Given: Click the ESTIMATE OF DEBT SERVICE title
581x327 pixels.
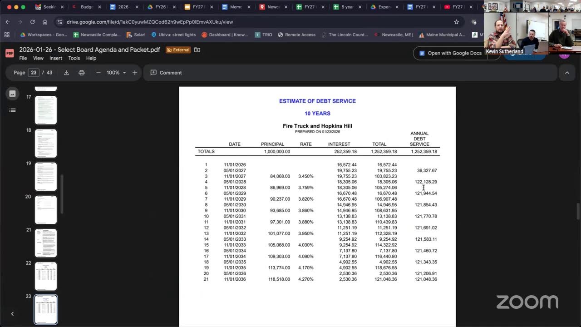Looking at the screenshot, I should point(317,101).
